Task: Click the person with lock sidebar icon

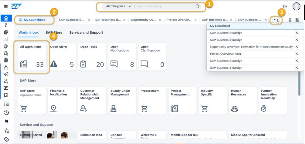Action: (x=6, y=53)
